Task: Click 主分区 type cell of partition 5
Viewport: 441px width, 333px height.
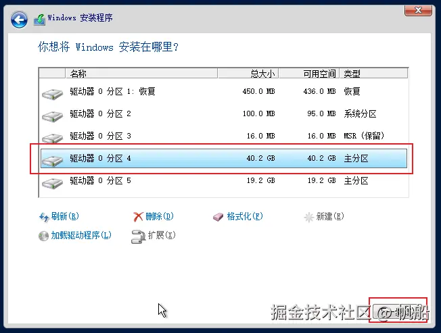Action: tap(356, 180)
